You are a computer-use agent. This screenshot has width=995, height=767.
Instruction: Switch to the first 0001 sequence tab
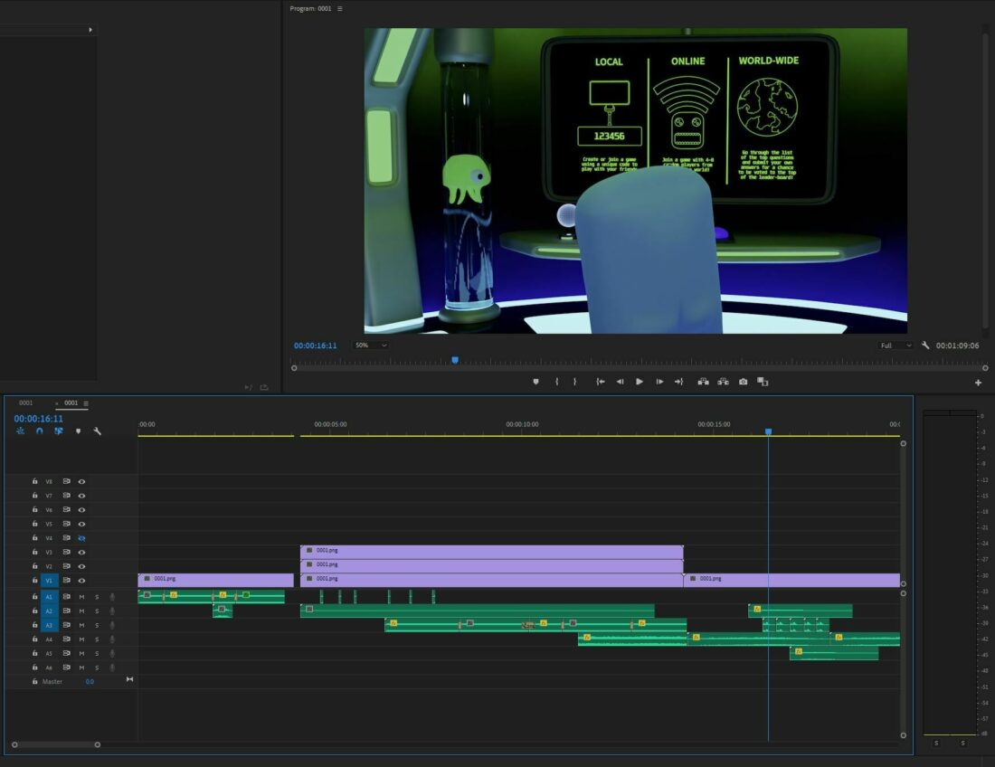pyautogui.click(x=25, y=402)
